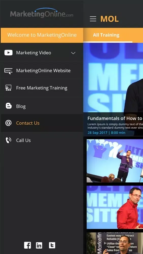The width and height of the screenshot is (143, 254).
Task: Choose Free Marketing Training
Action: click(42, 88)
